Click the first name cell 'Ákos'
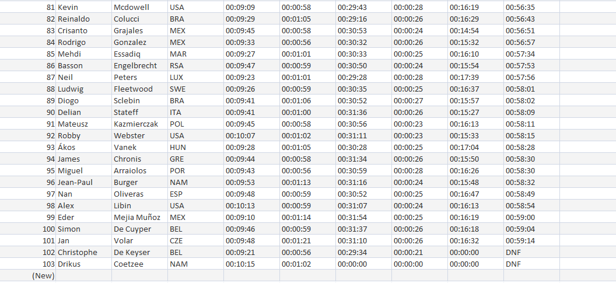The width and height of the screenshot is (616, 283). point(83,148)
